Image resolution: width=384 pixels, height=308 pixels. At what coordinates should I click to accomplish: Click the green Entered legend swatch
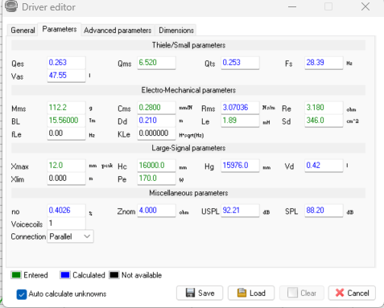[x=16, y=275]
